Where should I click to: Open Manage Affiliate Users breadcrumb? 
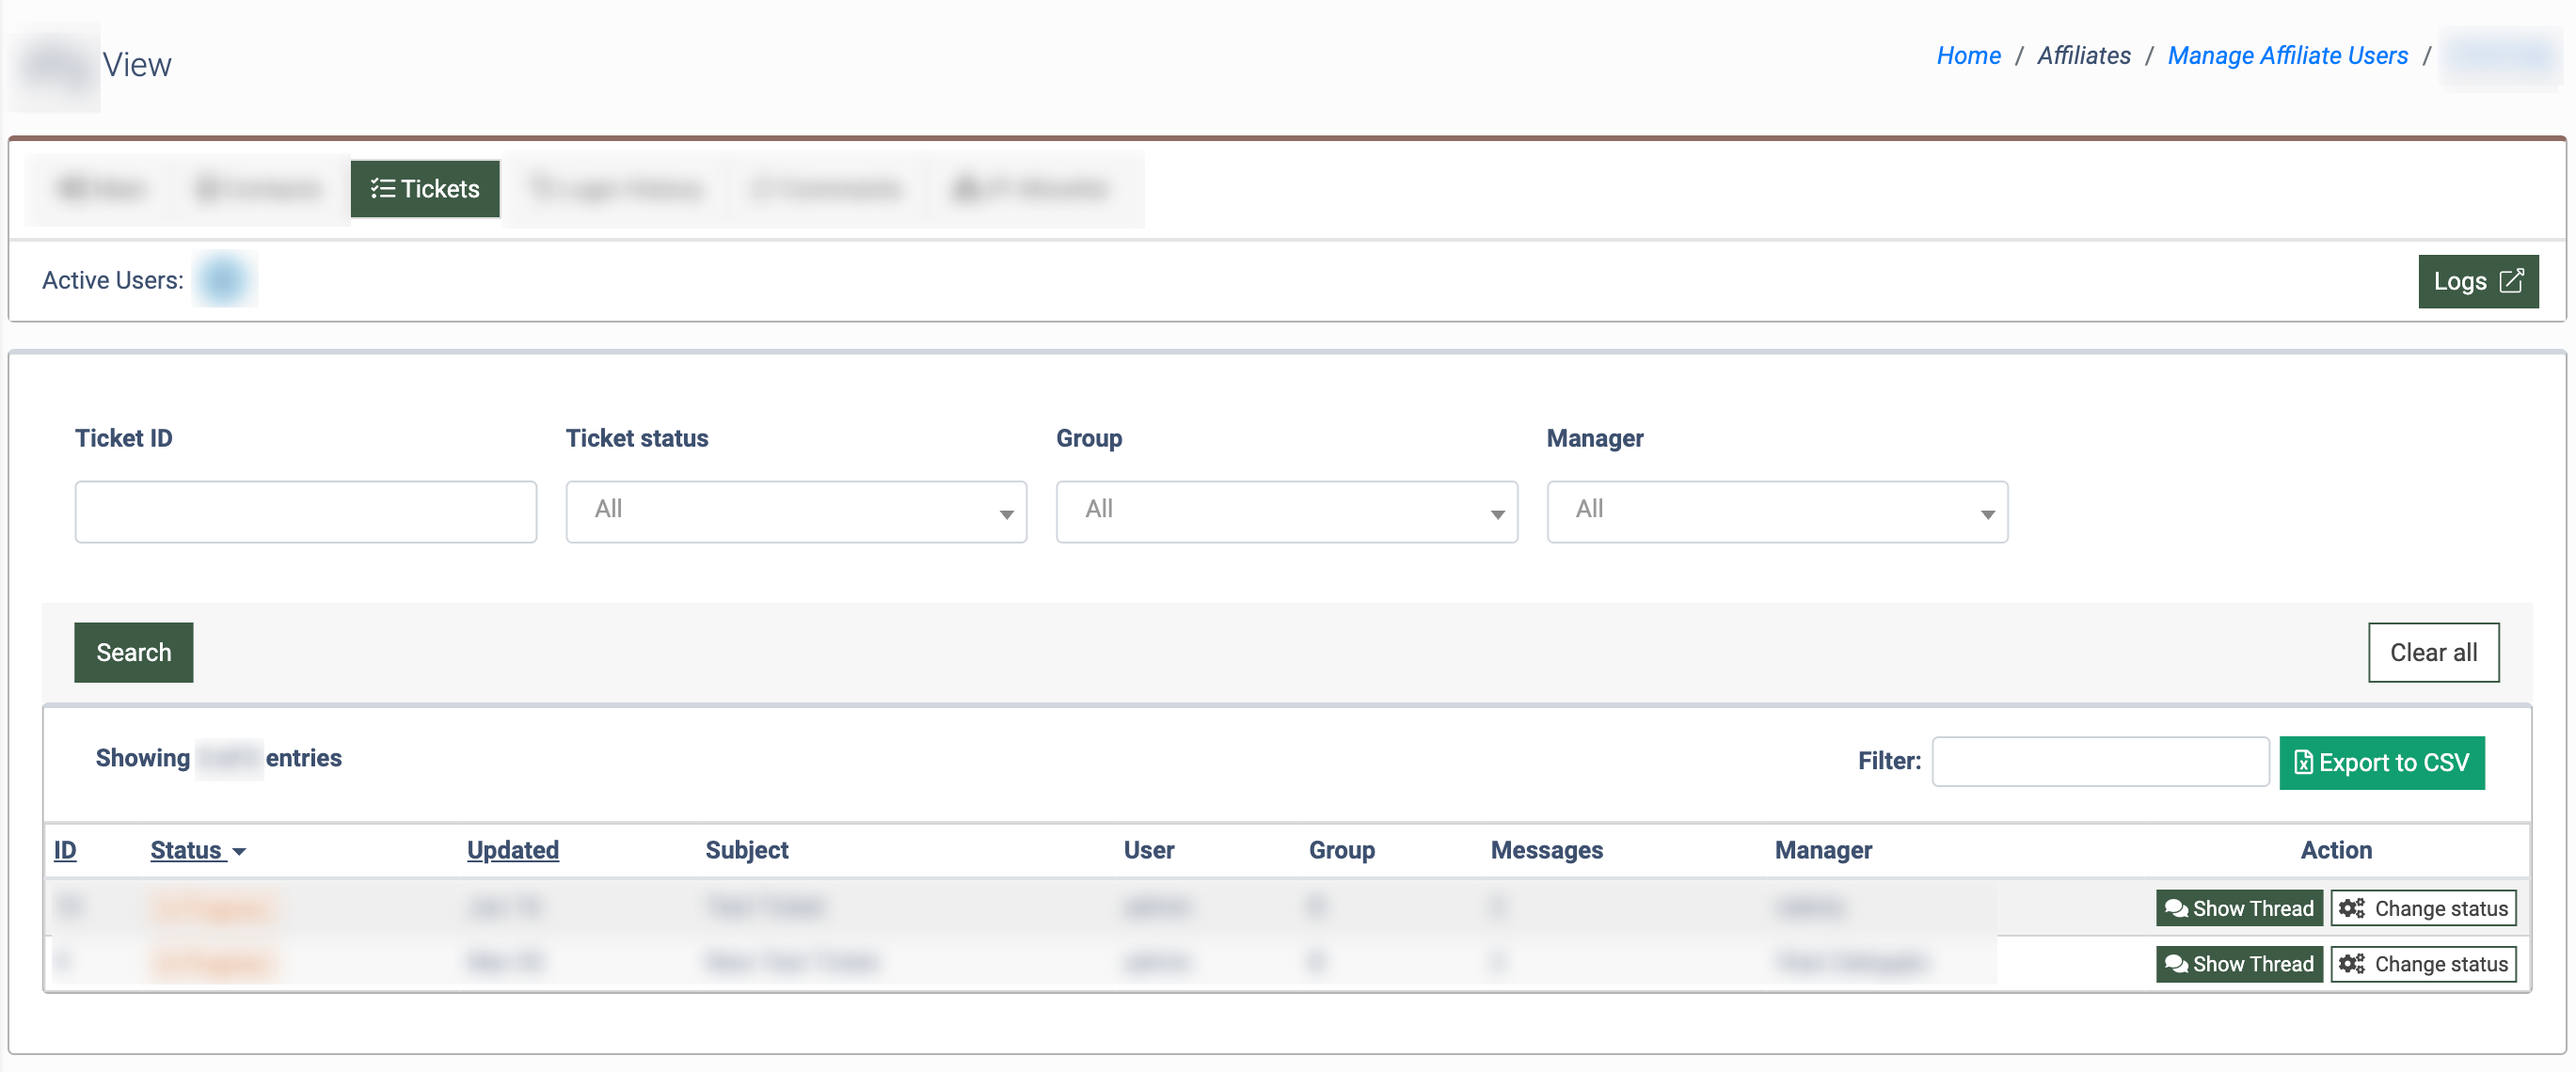[x=2286, y=55]
